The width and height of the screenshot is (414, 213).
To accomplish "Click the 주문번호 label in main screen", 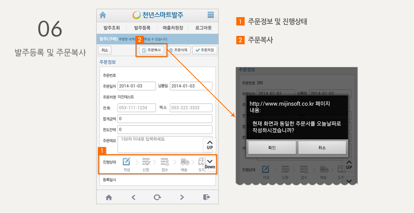I will [x=109, y=76].
